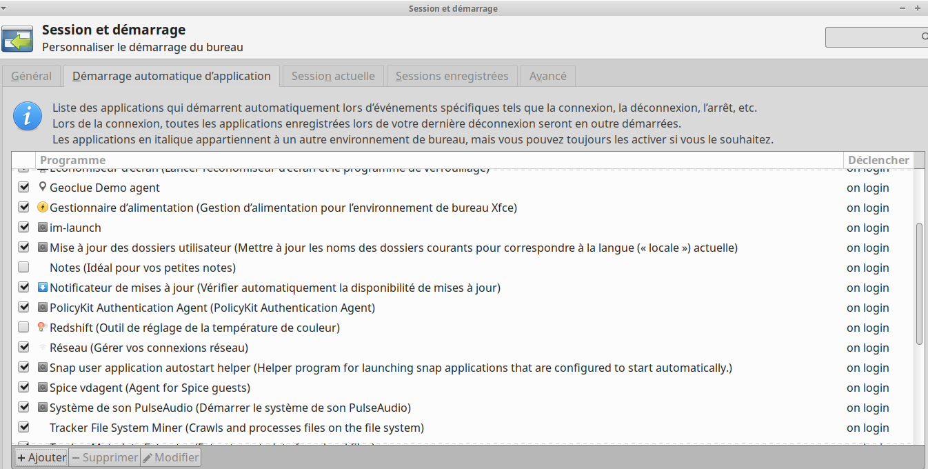Uncheck PolicyKit Authentication Agent checkbox
Screen dimensions: 928x469
click(23, 308)
